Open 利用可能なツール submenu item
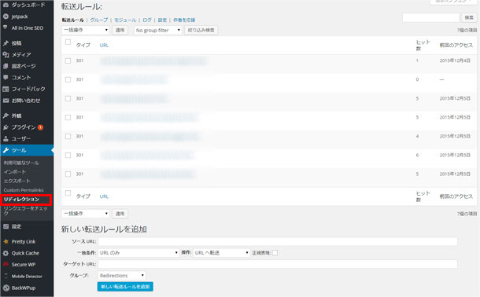Image resolution: width=480 pixels, height=297 pixels. 21,163
